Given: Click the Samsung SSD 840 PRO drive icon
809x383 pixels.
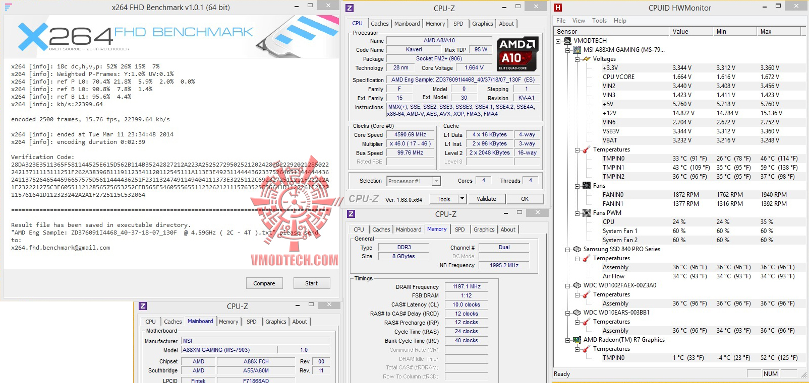Looking at the screenshot, I should pyautogui.click(x=577, y=249).
